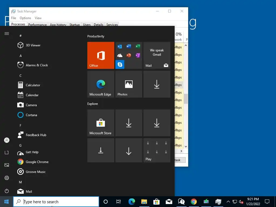
Task: Switch to the Processes tab
Action: pos(18,24)
